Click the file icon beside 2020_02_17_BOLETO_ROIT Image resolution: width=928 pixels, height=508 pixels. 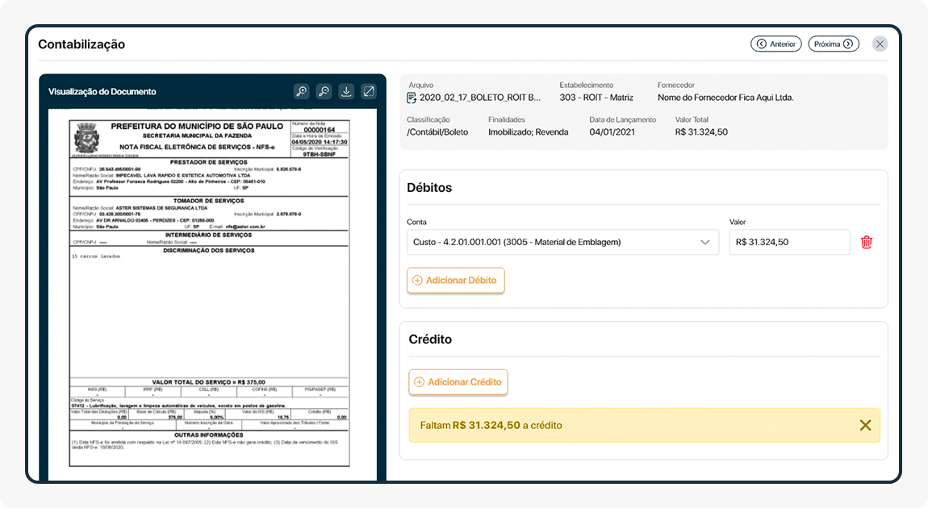coord(412,98)
